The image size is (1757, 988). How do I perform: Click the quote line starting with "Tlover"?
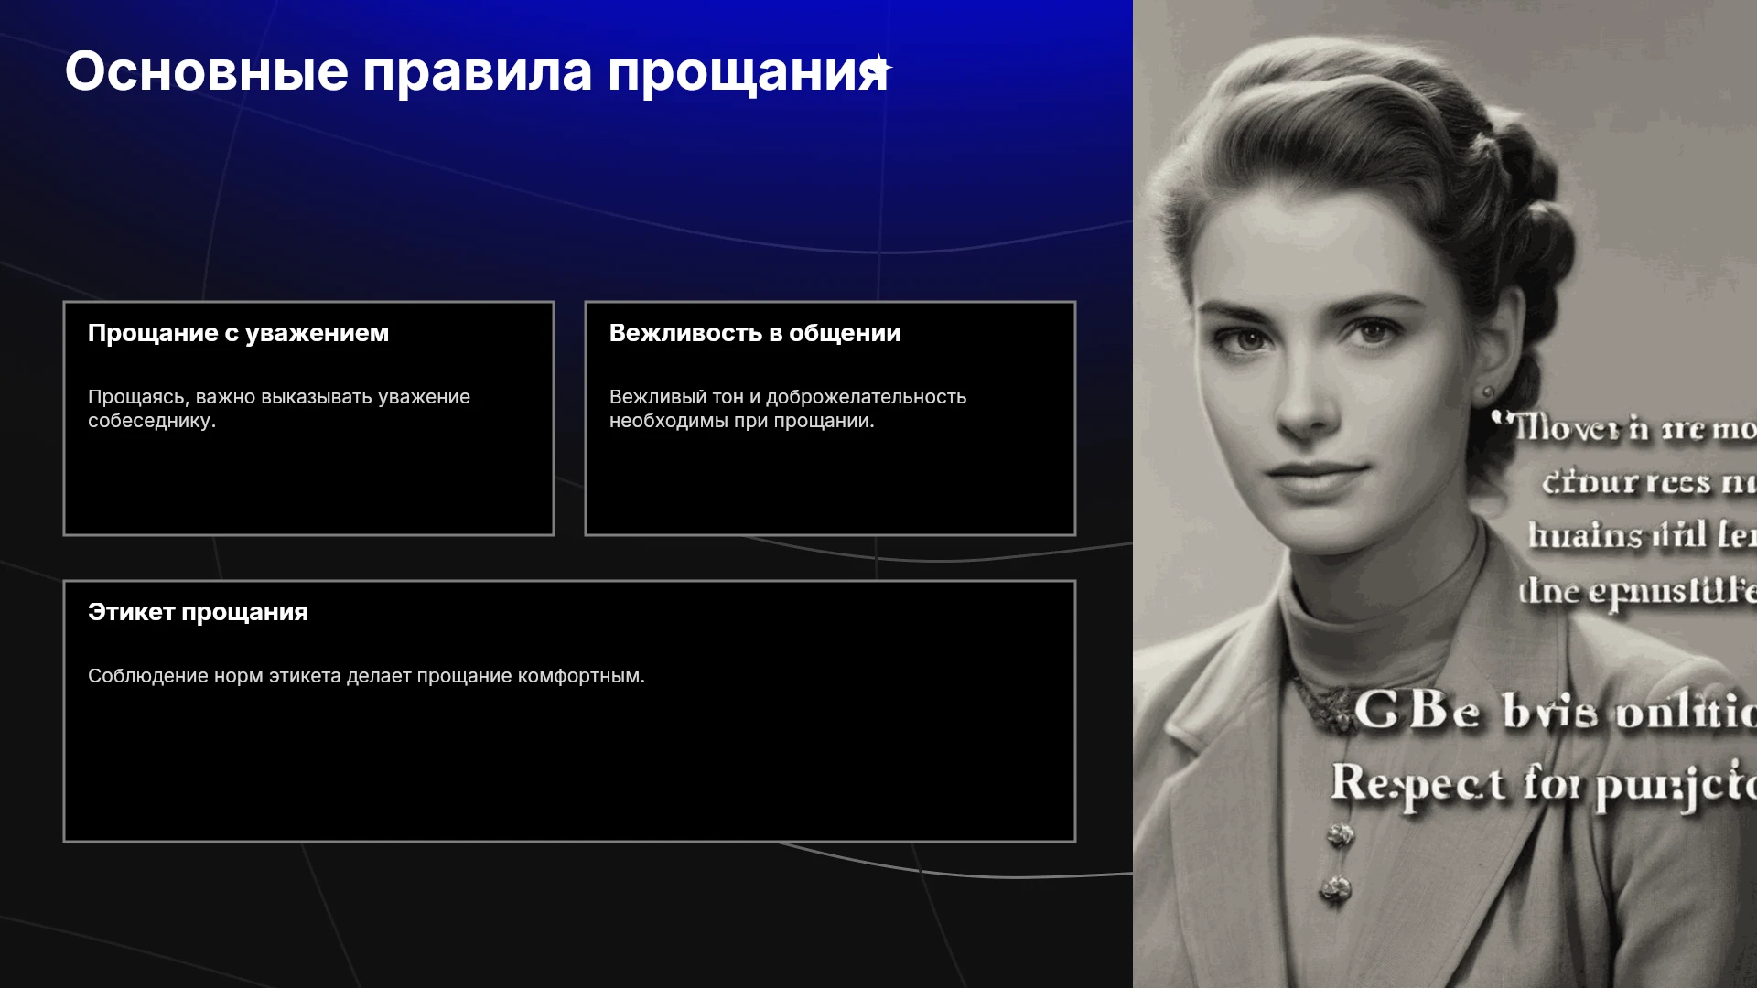1624,427
